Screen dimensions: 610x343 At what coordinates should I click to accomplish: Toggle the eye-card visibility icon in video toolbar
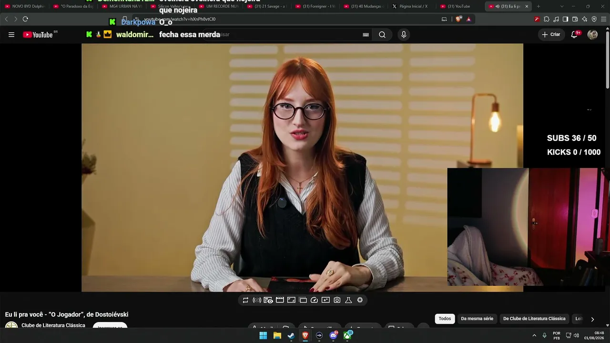[268, 300]
